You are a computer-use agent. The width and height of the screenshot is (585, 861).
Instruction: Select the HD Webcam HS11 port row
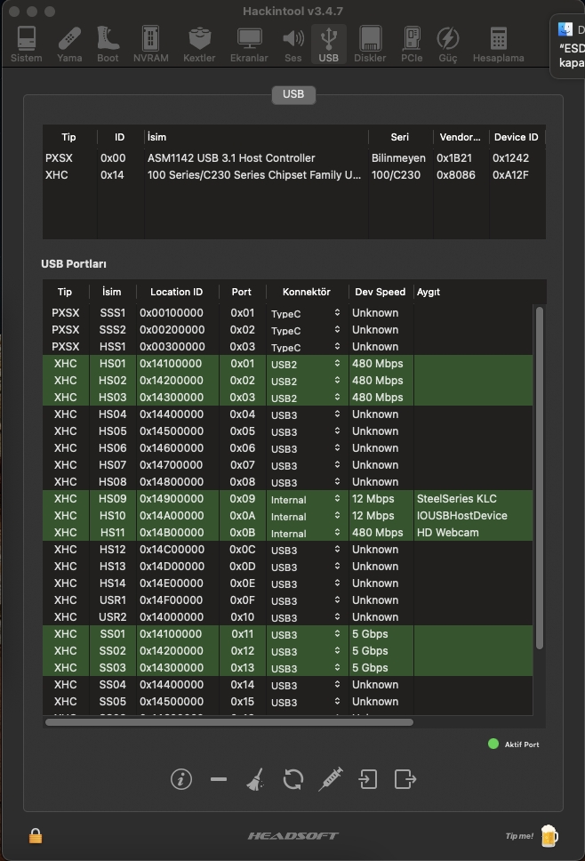(x=267, y=532)
